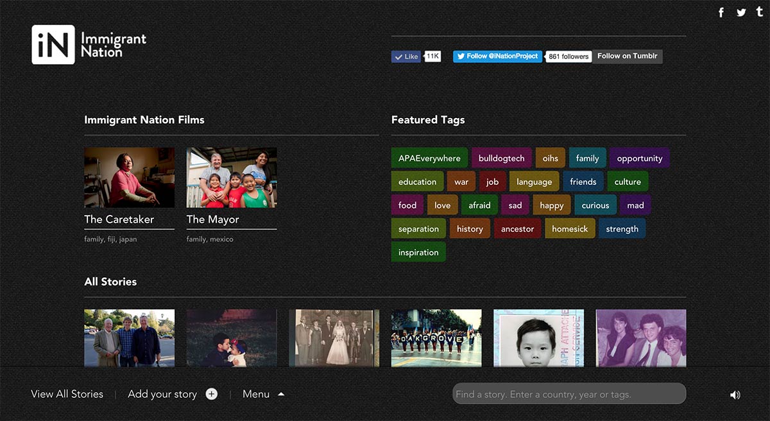
Task: Open the Tumblr icon in top corner
Action: click(x=760, y=12)
